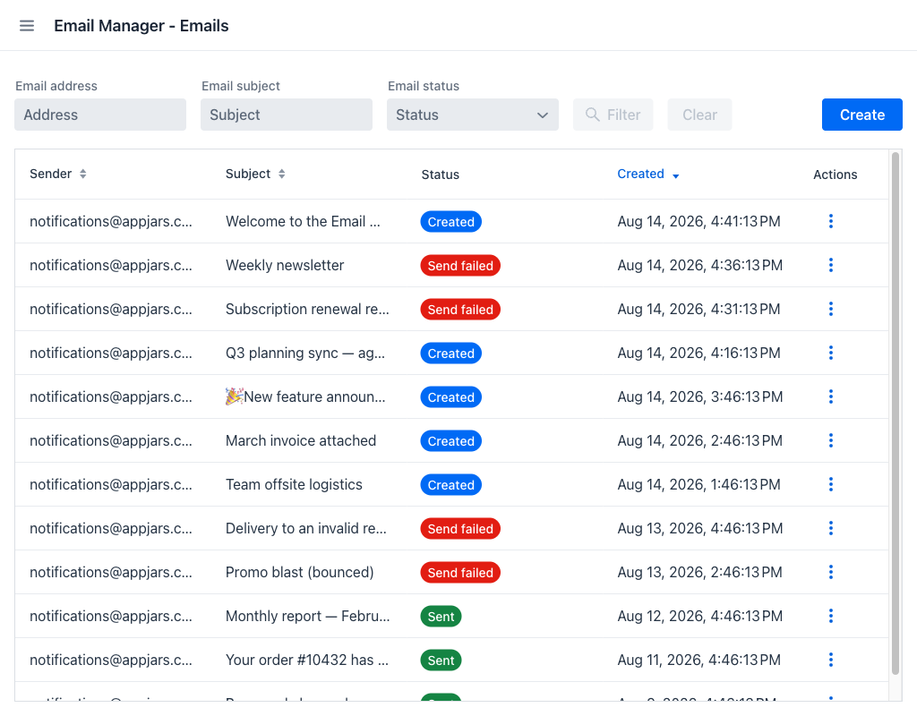917x716 pixels.
Task: Open actions menu for Monthly report row
Action: click(x=830, y=616)
